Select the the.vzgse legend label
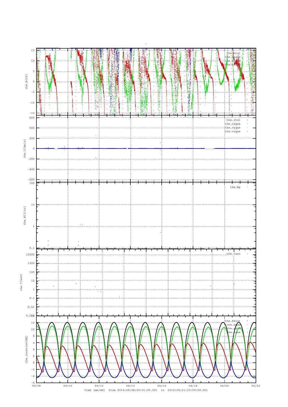The width and height of the screenshot is (288, 407). pyautogui.click(x=232, y=132)
